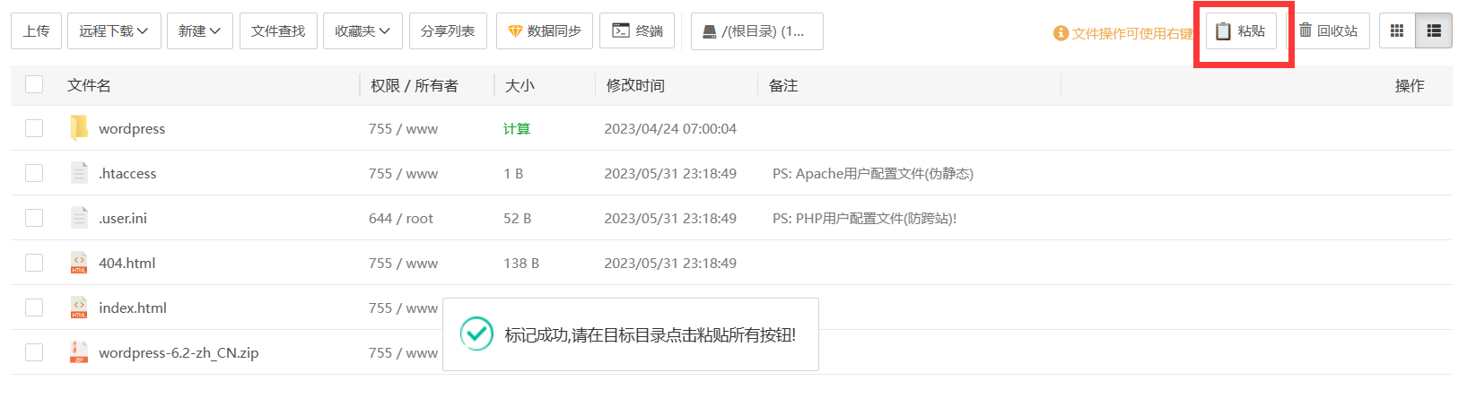Open the 新建 dropdown menu

pyautogui.click(x=199, y=31)
